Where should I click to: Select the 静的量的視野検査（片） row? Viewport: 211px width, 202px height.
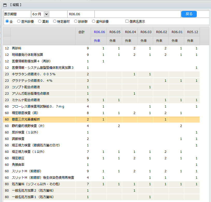pyautogui.click(x=101, y=126)
